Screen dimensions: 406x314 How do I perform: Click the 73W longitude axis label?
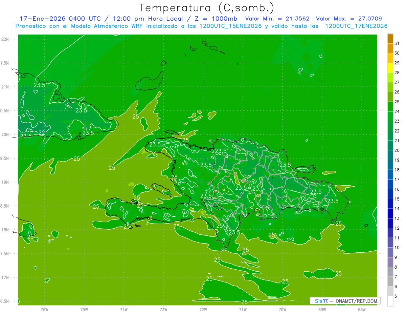pyautogui.click(x=163, y=309)
